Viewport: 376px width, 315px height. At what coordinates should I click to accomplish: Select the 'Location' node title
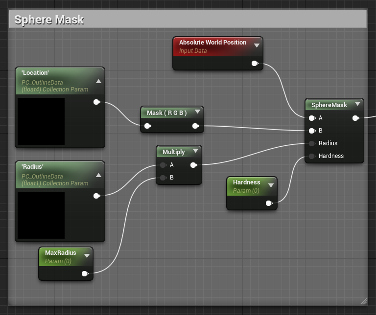coord(35,72)
